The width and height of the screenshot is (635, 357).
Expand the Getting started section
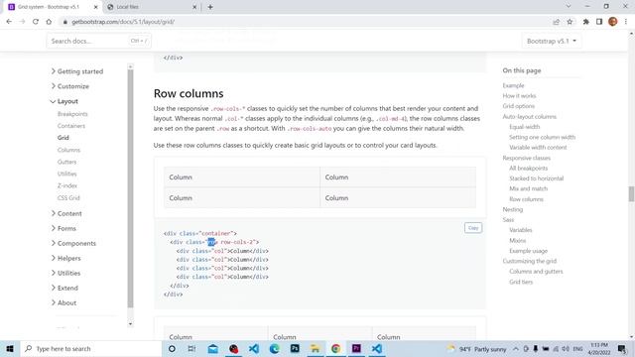77,71
